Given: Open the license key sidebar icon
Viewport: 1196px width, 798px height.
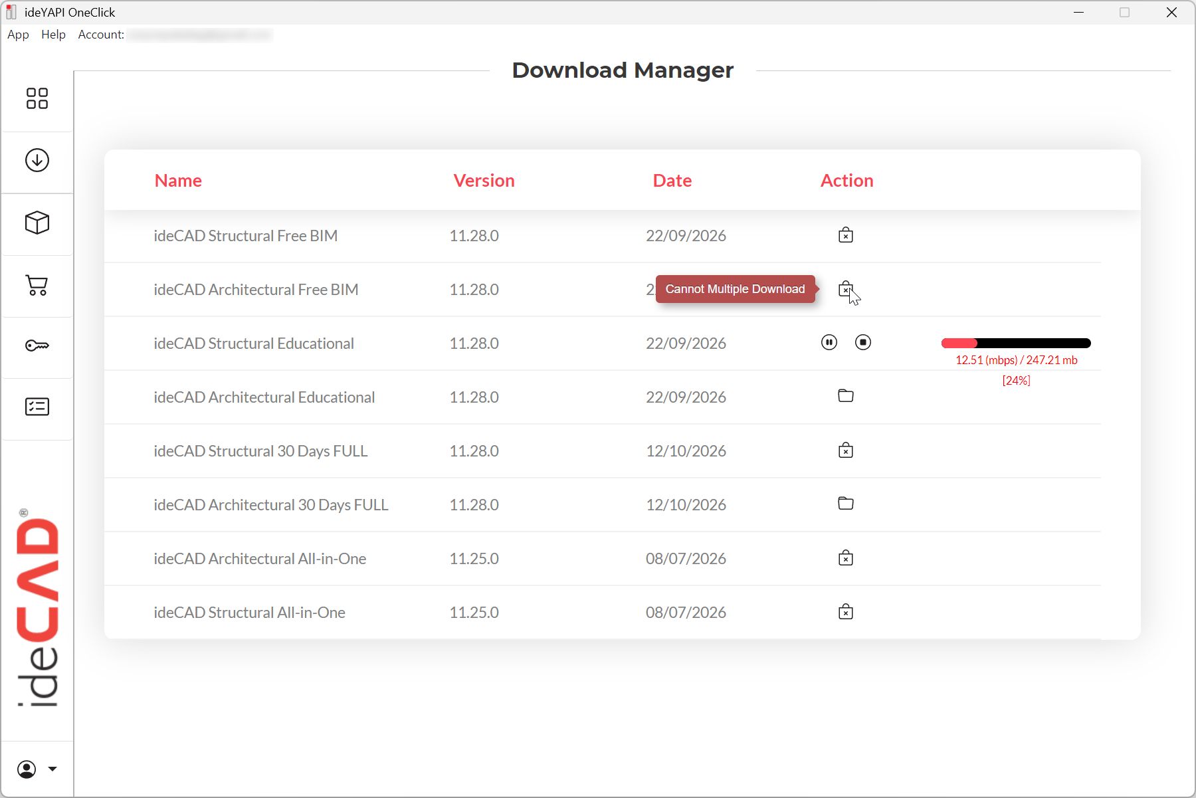Looking at the screenshot, I should pyautogui.click(x=37, y=346).
